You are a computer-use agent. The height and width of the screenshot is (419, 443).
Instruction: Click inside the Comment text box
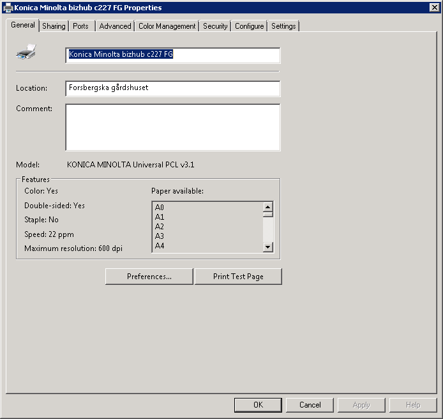[172, 127]
